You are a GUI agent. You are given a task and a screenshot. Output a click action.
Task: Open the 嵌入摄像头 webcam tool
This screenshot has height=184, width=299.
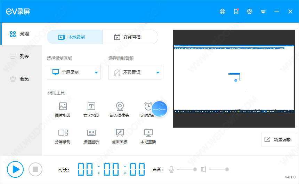pyautogui.click(x=120, y=110)
